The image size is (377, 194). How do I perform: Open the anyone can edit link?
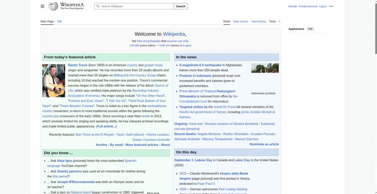(x=178, y=41)
